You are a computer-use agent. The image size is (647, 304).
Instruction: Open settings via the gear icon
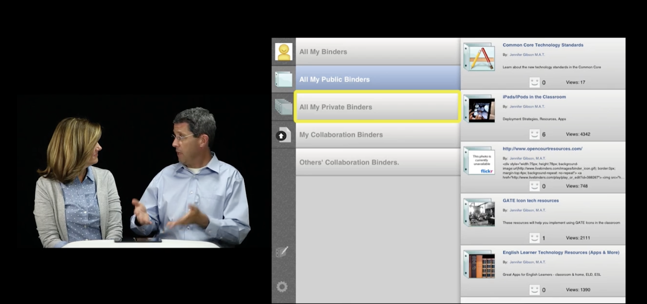click(283, 287)
